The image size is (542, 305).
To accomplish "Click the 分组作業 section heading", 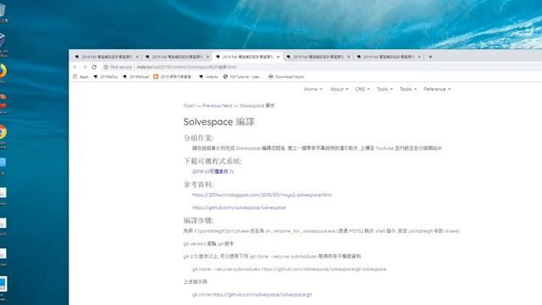I will (198, 138).
